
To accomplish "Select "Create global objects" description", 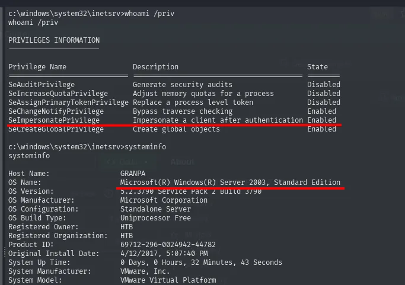I will (176, 129).
